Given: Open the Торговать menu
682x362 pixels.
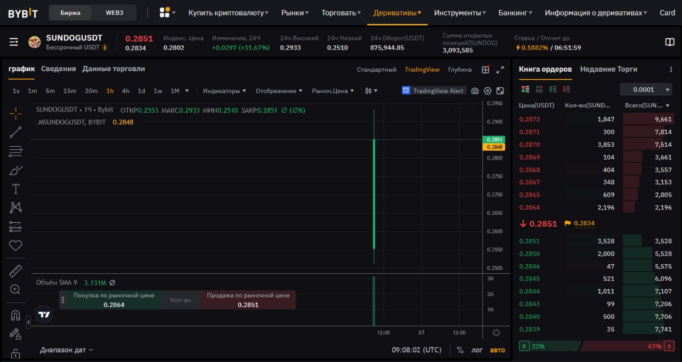Looking at the screenshot, I should point(341,13).
